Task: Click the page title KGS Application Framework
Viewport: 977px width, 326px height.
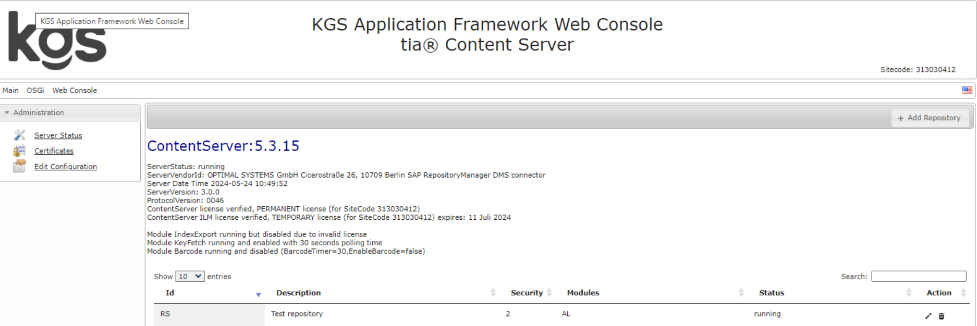Action: point(487,24)
